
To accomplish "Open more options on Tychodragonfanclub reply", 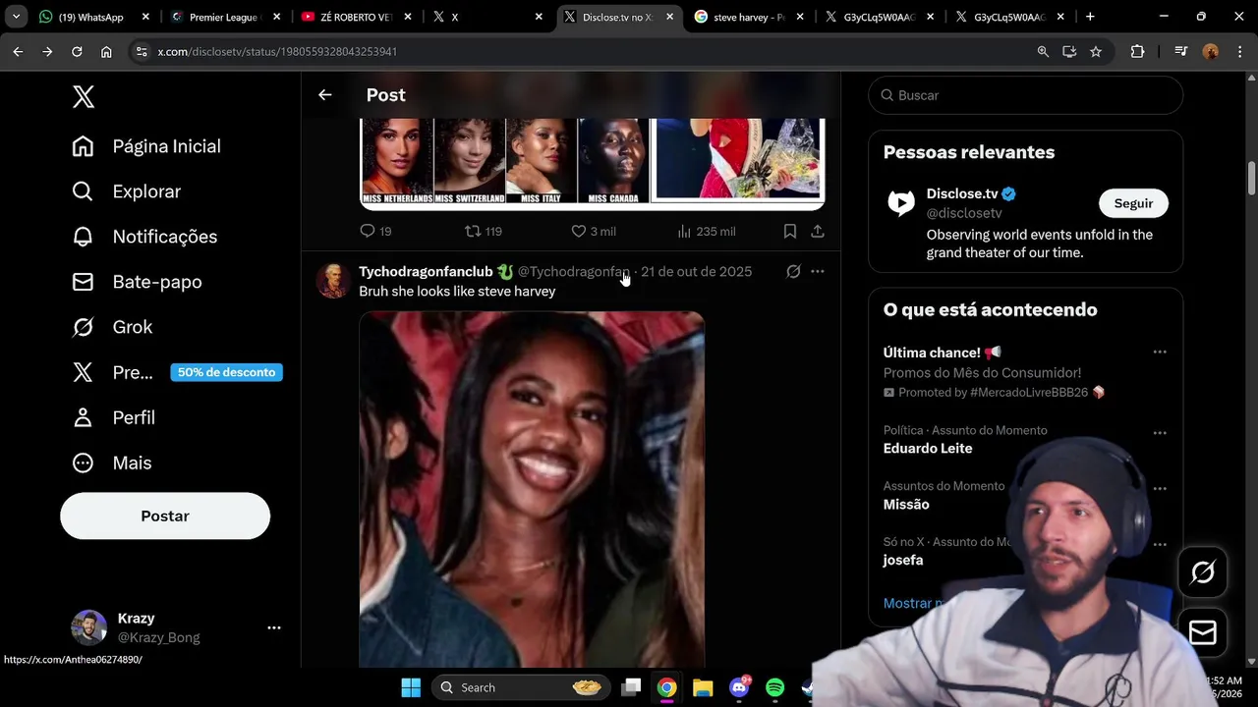I will pyautogui.click(x=818, y=271).
